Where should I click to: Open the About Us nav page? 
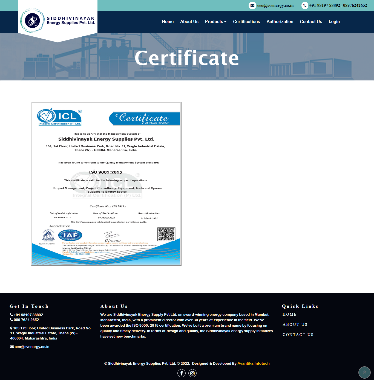(x=189, y=22)
